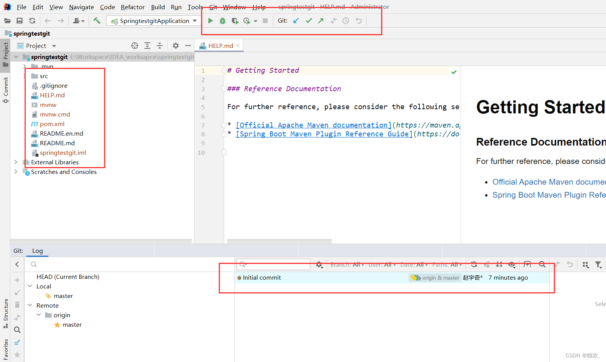
Task: Expand Scratches and Consoles node
Action: click(x=16, y=172)
